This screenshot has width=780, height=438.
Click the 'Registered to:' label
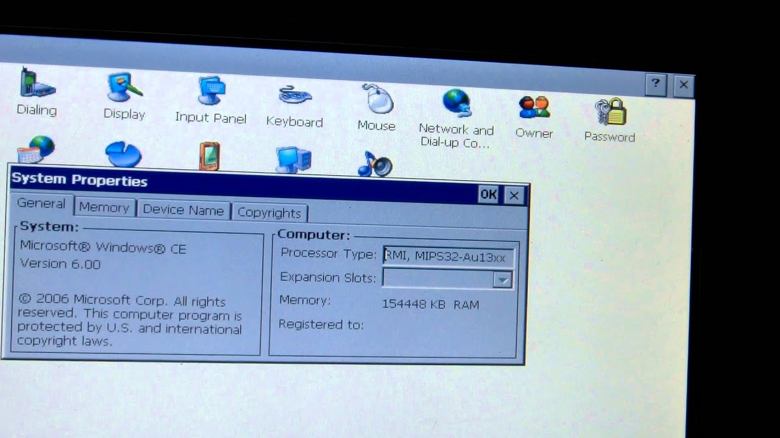coord(321,324)
